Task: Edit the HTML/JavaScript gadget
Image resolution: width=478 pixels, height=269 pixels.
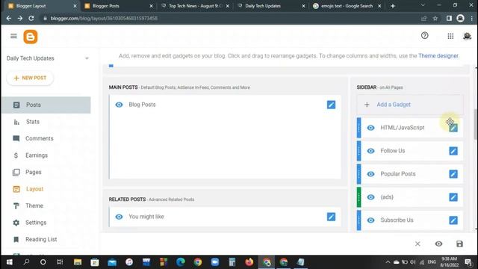Action: (x=453, y=128)
